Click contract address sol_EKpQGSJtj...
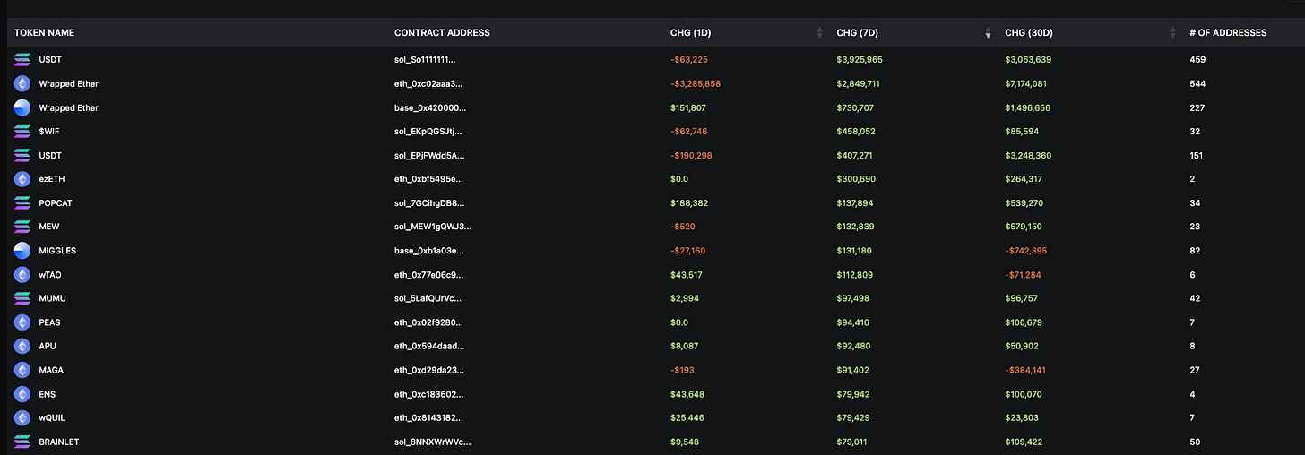This screenshot has height=455, width=1305. tap(428, 132)
